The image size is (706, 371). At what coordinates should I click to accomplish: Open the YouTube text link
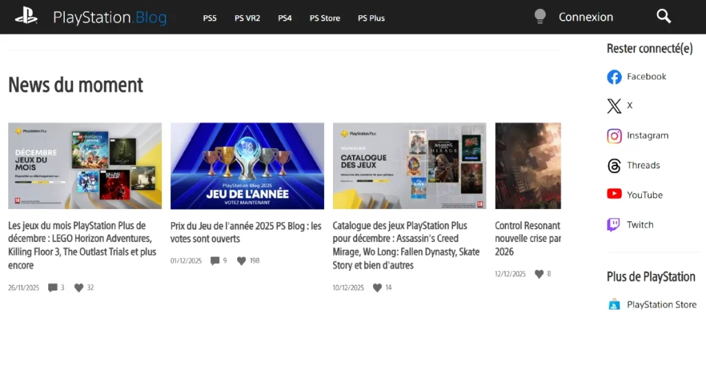click(645, 195)
